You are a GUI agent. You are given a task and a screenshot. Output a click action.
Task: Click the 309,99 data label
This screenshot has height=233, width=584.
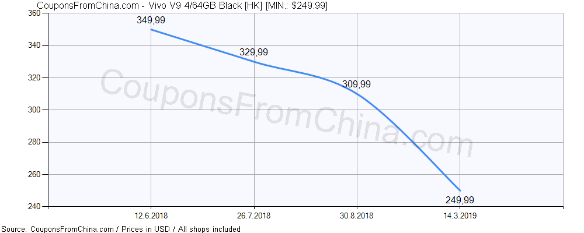tap(356, 84)
